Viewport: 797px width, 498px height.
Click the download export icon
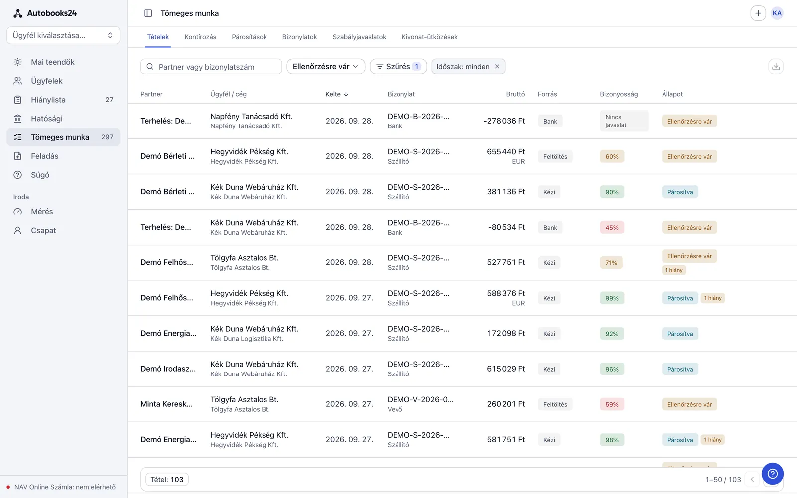[x=776, y=66]
